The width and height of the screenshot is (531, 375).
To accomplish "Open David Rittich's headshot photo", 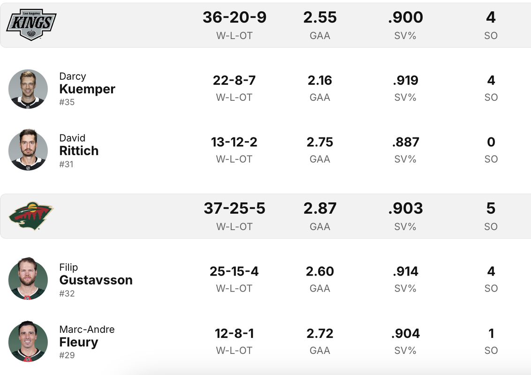I will point(28,150).
